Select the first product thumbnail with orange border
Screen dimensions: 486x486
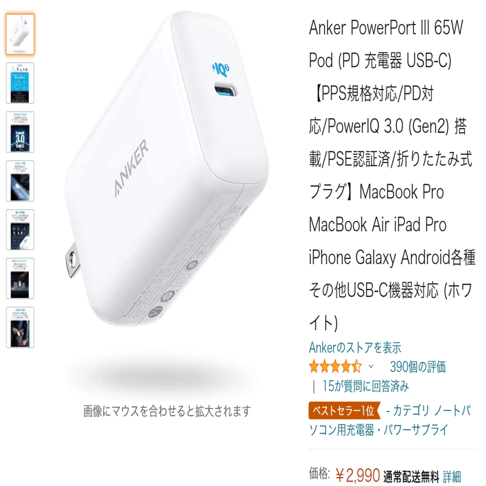(20, 34)
